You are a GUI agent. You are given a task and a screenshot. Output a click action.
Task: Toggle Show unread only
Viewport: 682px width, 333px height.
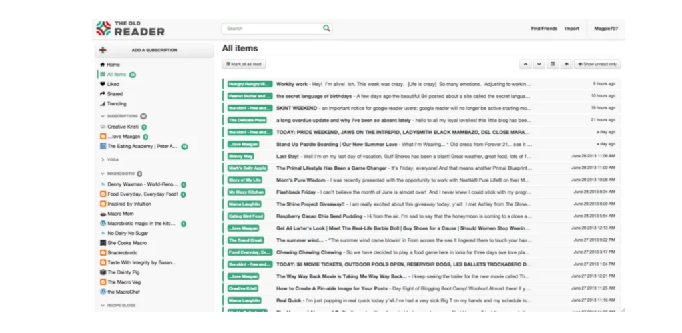point(597,64)
